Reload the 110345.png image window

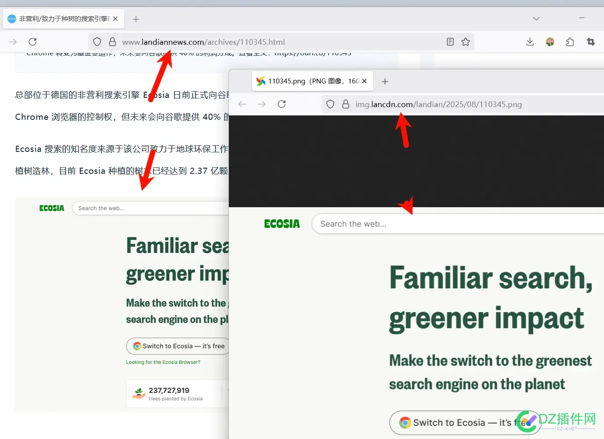click(x=282, y=104)
